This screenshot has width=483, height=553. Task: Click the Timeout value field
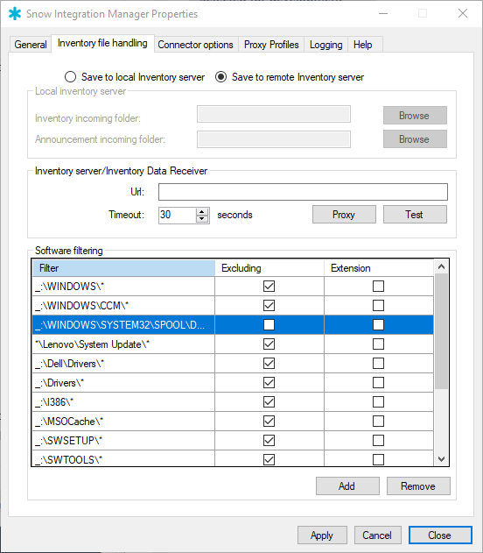pos(177,215)
